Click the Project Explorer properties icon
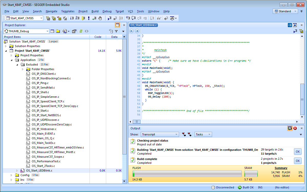The height and width of the screenshot is (192, 307). pos(74,31)
